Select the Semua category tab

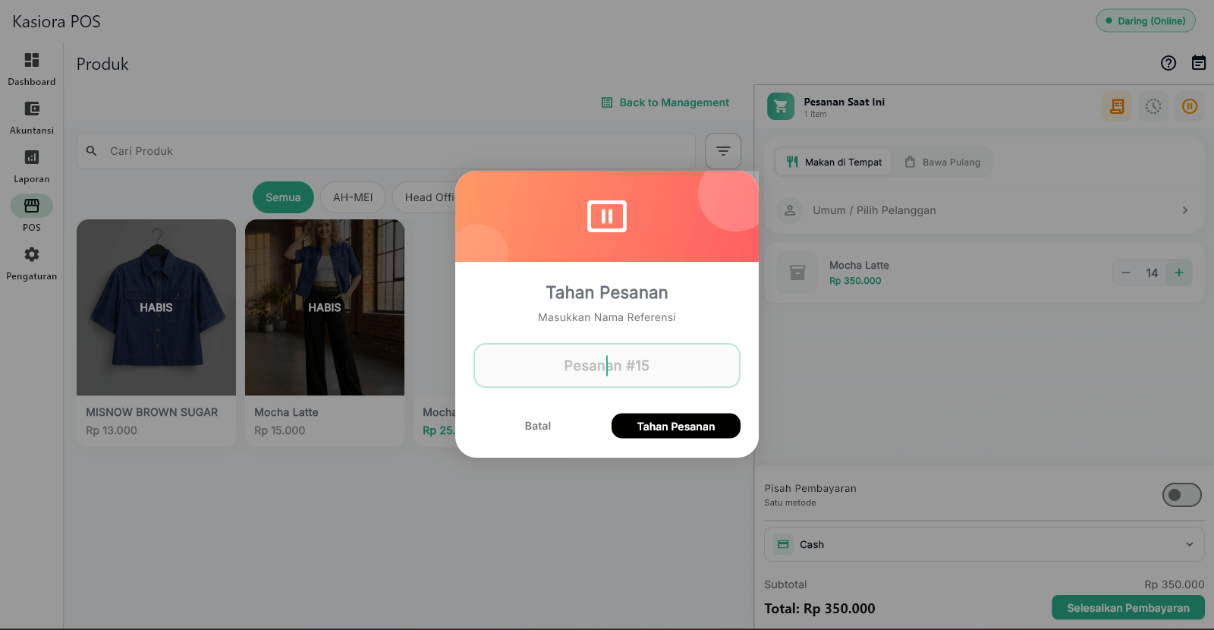tap(283, 197)
